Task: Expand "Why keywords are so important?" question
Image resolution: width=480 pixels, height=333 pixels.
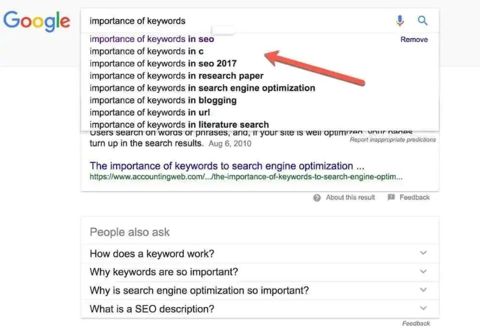Action: coord(423,272)
